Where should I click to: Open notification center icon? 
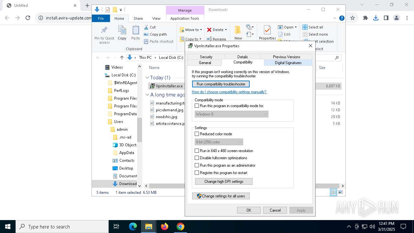point(403,227)
